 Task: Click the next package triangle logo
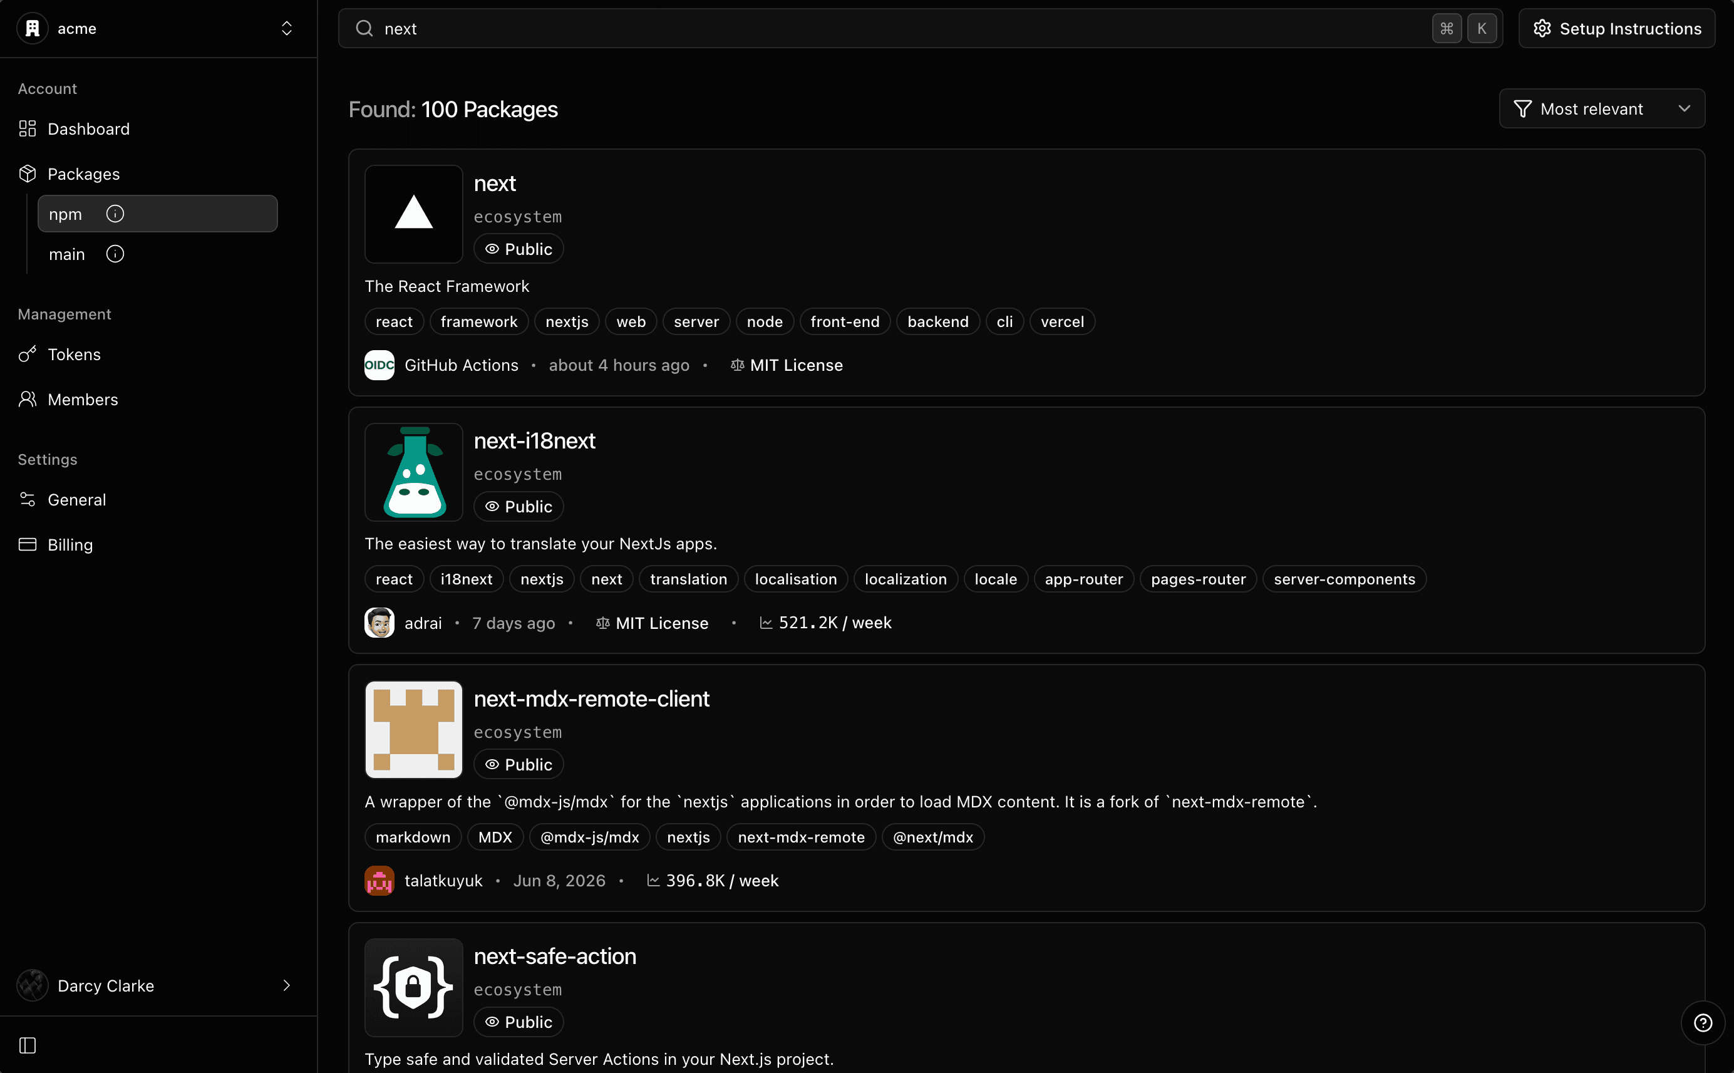coord(414,214)
